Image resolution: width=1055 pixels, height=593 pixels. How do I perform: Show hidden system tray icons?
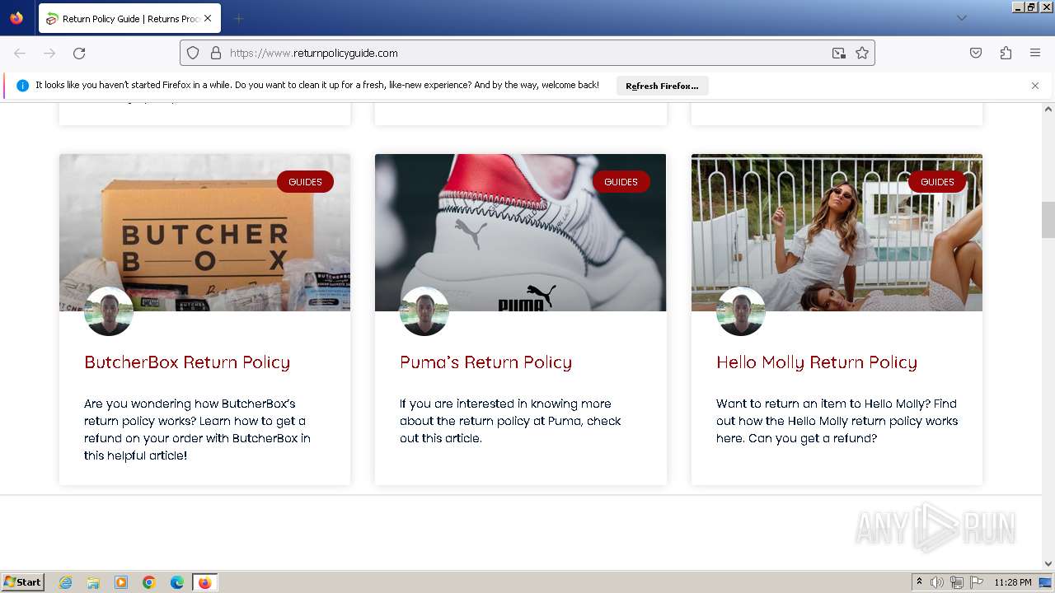919,582
